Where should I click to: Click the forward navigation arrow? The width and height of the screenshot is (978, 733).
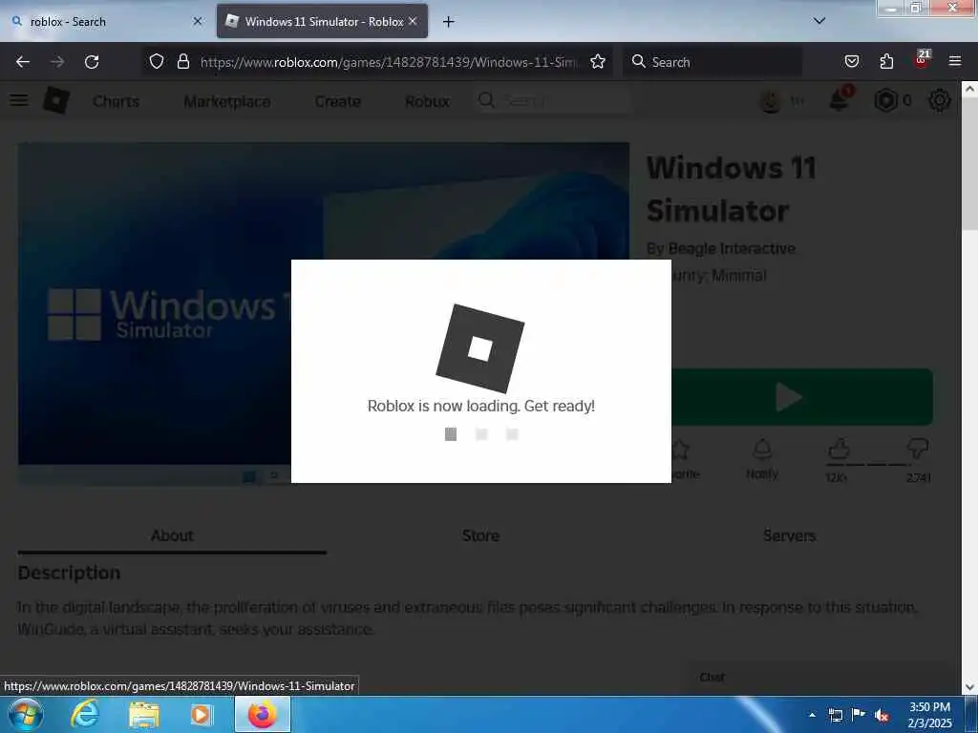coord(57,62)
